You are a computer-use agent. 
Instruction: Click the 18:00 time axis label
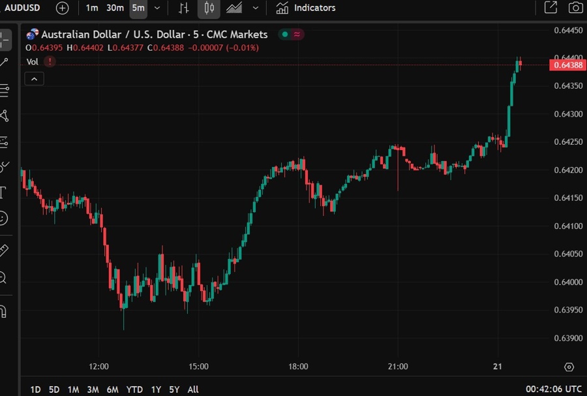coord(298,367)
